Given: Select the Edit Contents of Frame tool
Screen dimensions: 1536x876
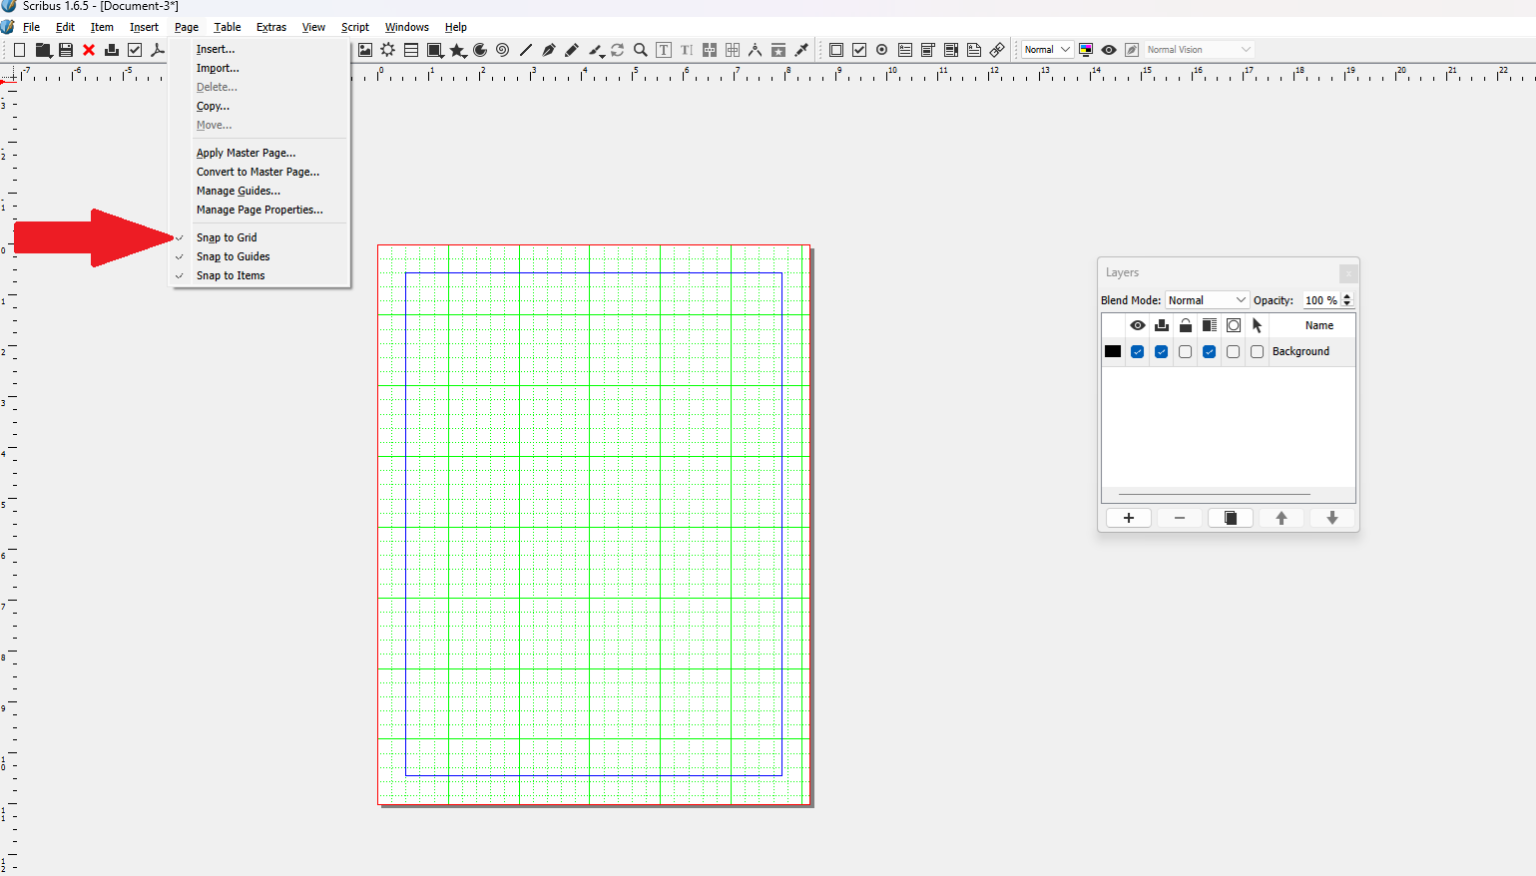Looking at the screenshot, I should (664, 50).
